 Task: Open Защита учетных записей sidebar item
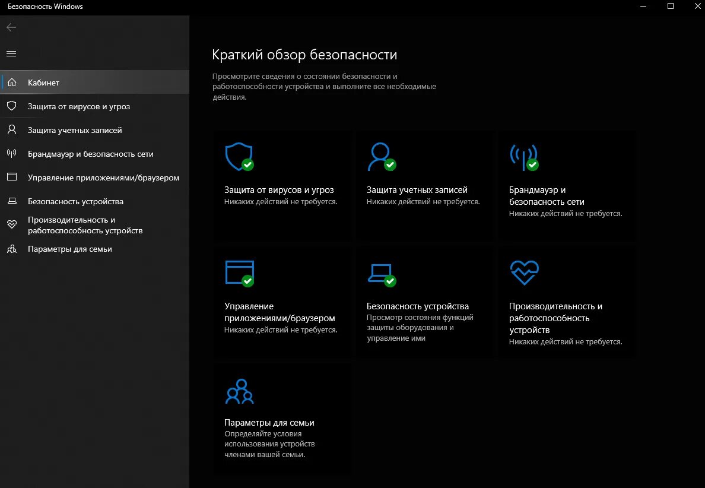94,130
